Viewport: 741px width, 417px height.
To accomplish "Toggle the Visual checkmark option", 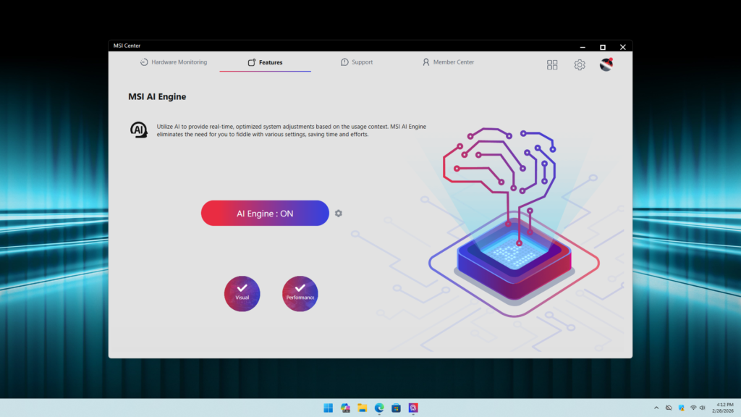I will tap(242, 293).
